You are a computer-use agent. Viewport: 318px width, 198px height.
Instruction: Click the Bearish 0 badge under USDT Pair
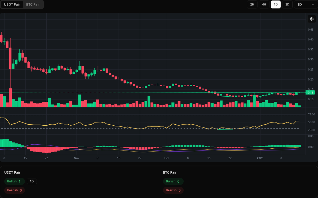tap(14, 190)
